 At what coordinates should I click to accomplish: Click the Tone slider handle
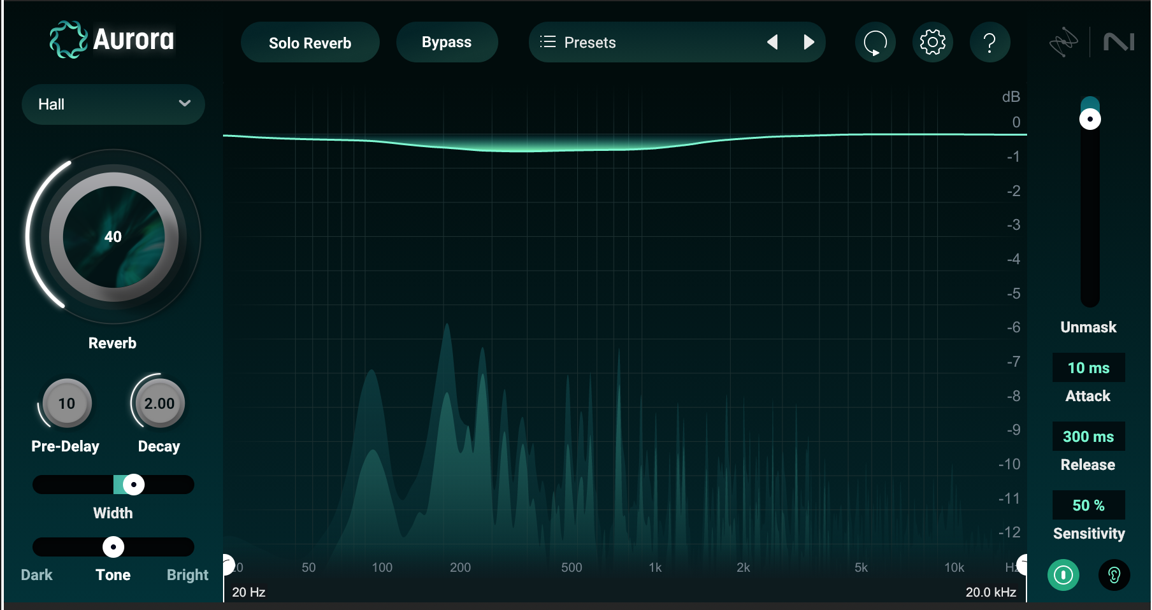113,547
